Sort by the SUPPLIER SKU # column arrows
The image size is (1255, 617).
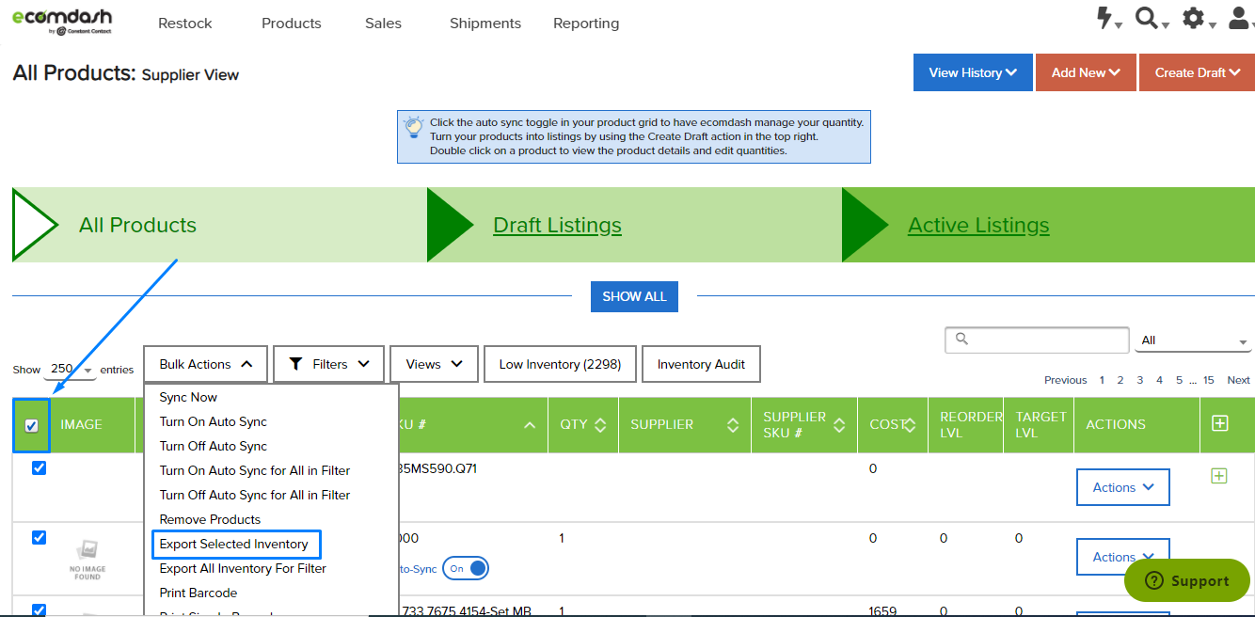pos(840,425)
